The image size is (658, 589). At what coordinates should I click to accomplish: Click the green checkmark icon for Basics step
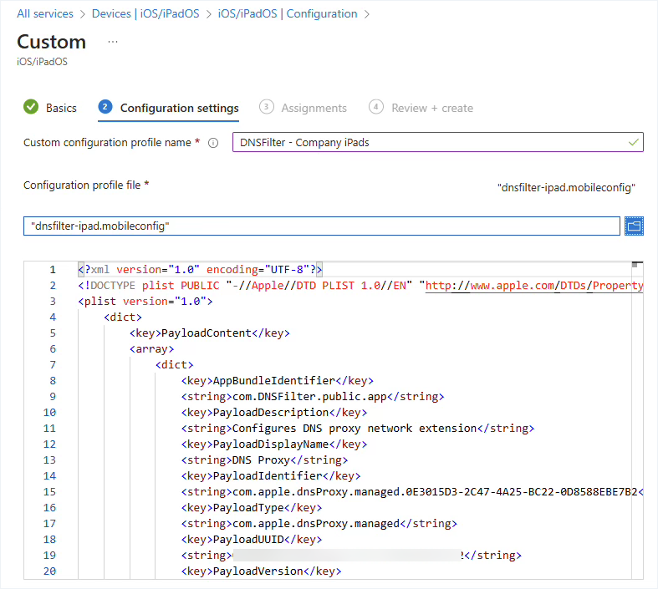click(31, 107)
